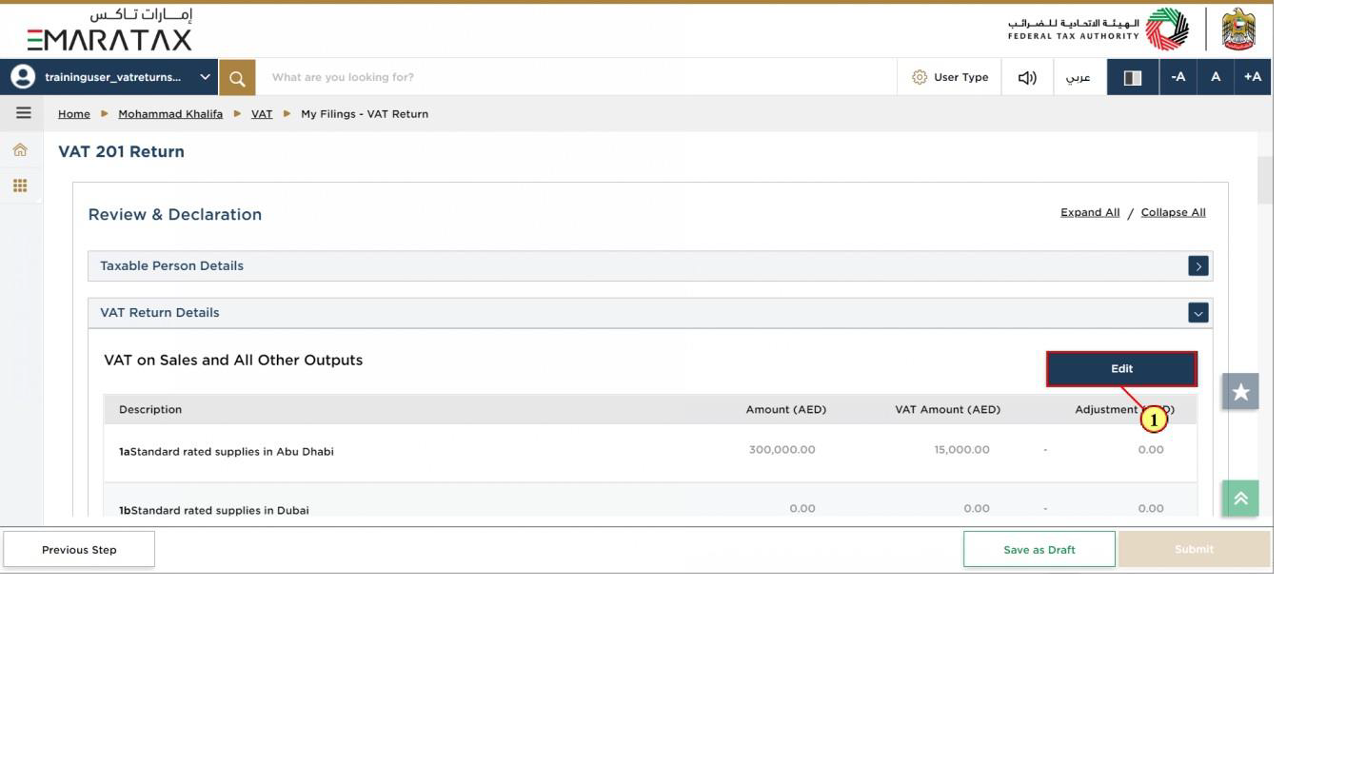The height and width of the screenshot is (762, 1346).
Task: Click the star favorites icon
Action: point(1240,391)
